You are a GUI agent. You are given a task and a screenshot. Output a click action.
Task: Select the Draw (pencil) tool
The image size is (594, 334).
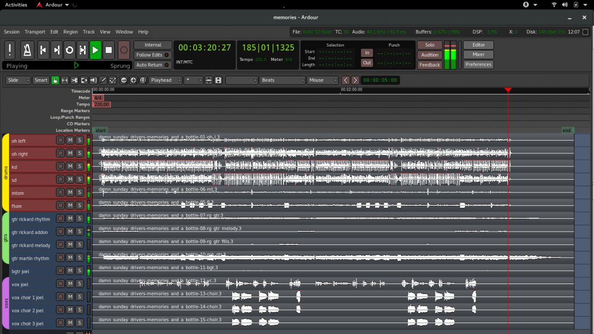tap(103, 80)
